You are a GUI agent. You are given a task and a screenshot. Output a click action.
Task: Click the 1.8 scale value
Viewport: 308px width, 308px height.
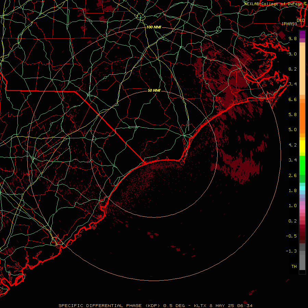pos(293,191)
